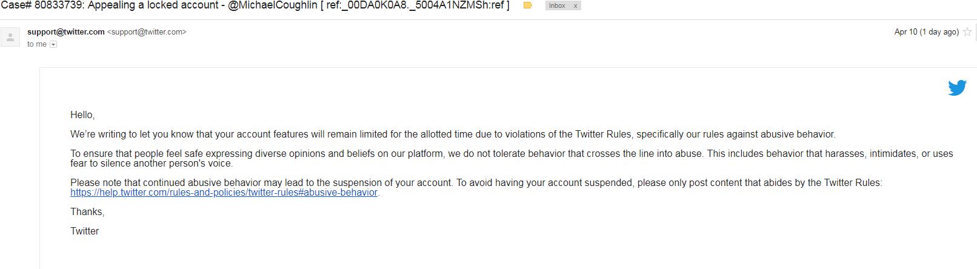This screenshot has height=269, width=977.
Task: Click the bold sender name support@twitter.com
Action: [x=65, y=32]
